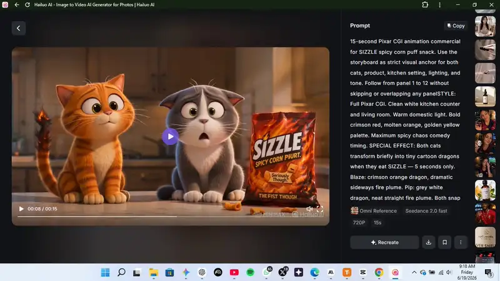Open Windows Search from taskbar
Screen dimensions: 500x281
click(121, 272)
